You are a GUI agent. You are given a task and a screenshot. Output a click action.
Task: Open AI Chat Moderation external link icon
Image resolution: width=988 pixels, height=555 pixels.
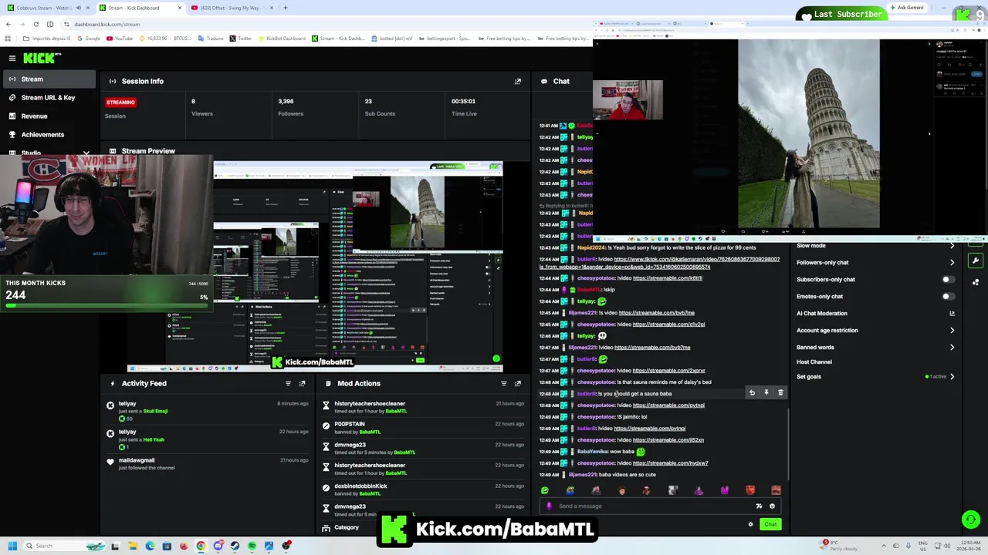click(x=952, y=313)
